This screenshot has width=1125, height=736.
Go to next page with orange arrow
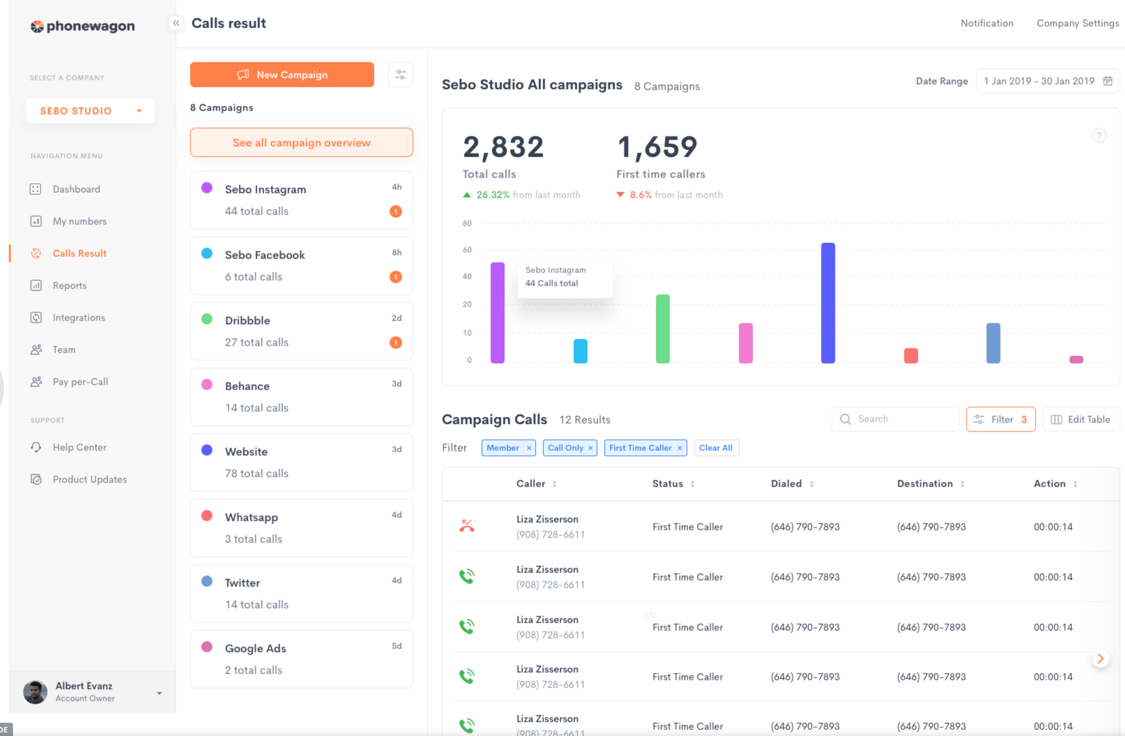(x=1100, y=659)
